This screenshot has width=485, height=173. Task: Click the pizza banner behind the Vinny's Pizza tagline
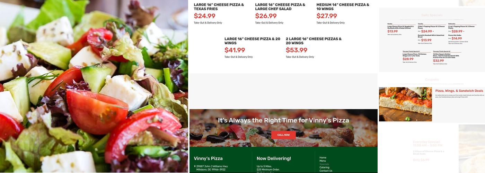coord(283,128)
